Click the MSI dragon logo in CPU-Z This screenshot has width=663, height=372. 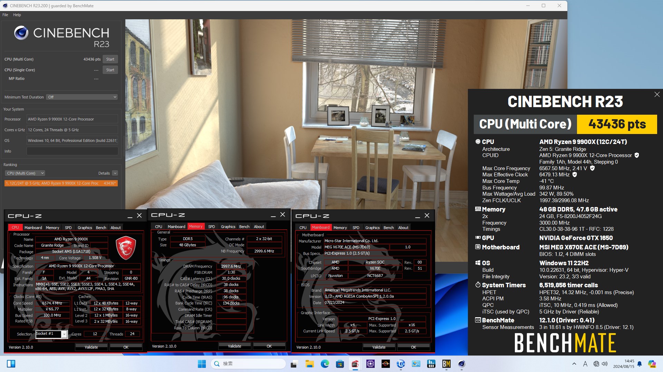coord(126,248)
